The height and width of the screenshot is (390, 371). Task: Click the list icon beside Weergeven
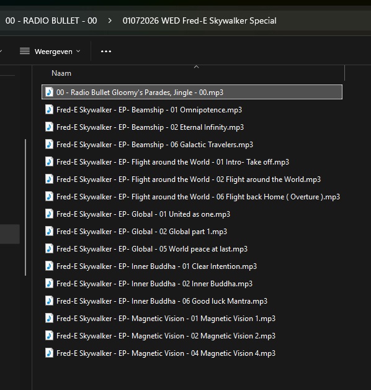click(25, 52)
